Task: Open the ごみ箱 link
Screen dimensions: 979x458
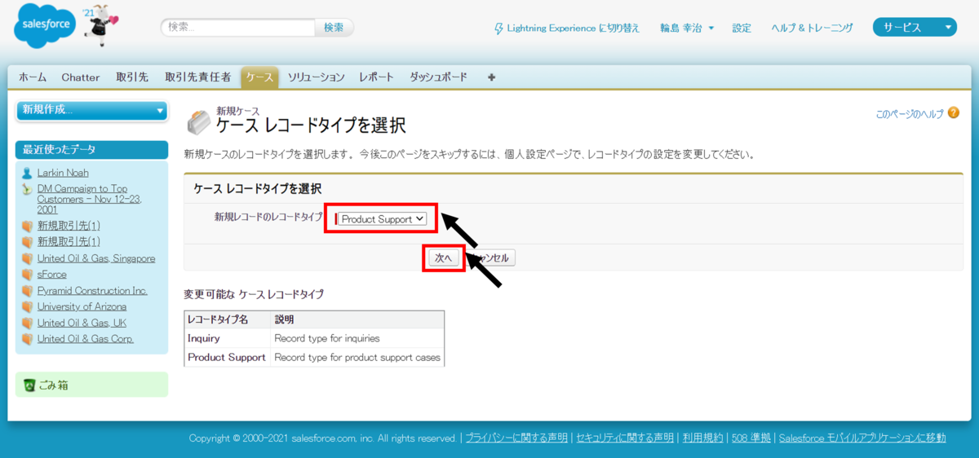Action: click(x=54, y=385)
